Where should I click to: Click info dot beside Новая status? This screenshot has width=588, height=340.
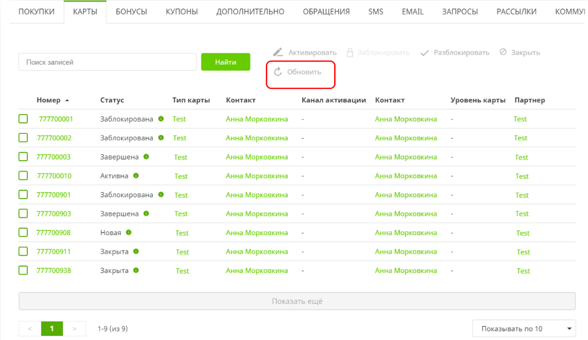pyautogui.click(x=129, y=232)
